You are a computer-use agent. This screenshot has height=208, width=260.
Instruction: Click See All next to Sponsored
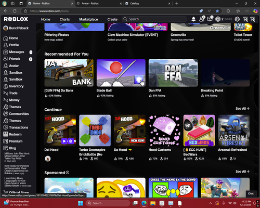242,172
